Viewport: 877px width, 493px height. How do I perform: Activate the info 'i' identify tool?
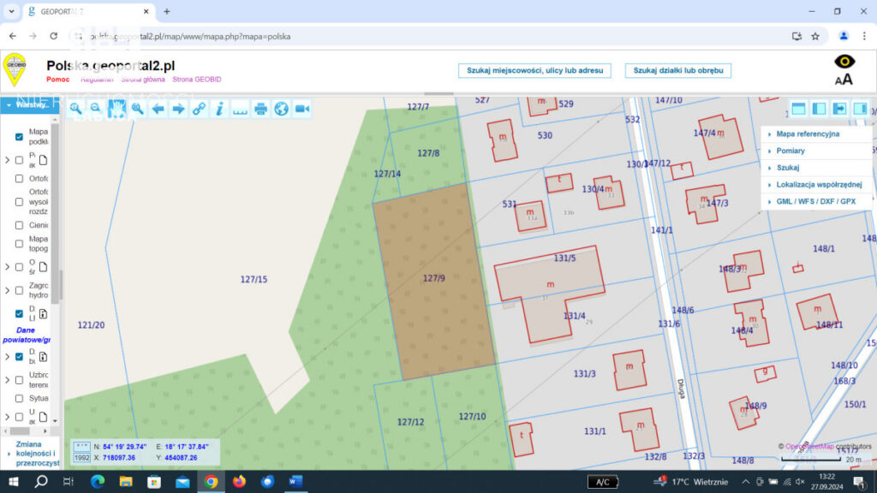(219, 109)
